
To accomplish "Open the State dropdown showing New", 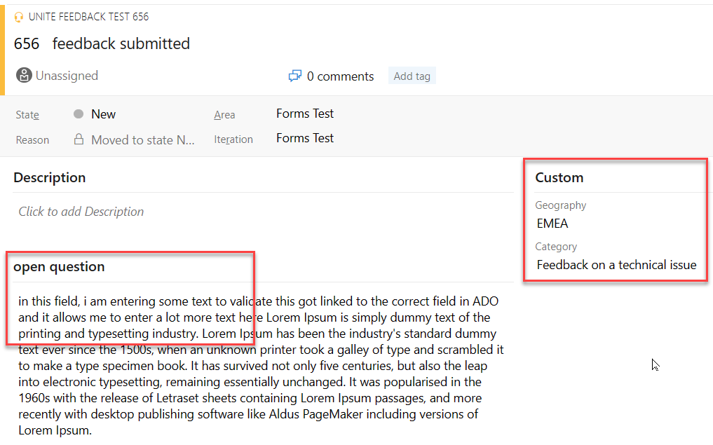I will tap(104, 114).
